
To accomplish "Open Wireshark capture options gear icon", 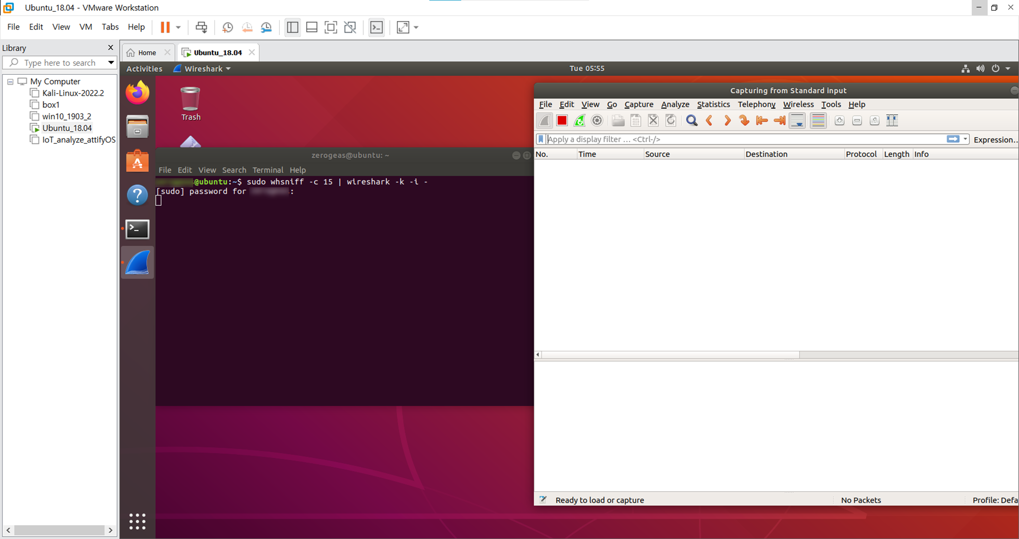I will pyautogui.click(x=597, y=121).
